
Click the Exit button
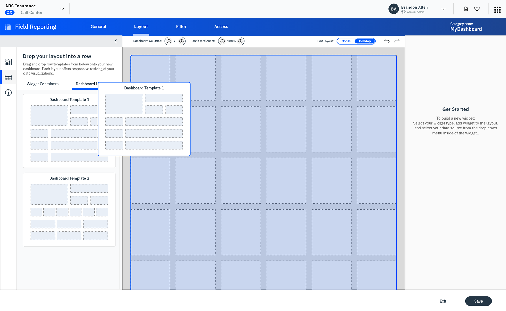(443, 301)
